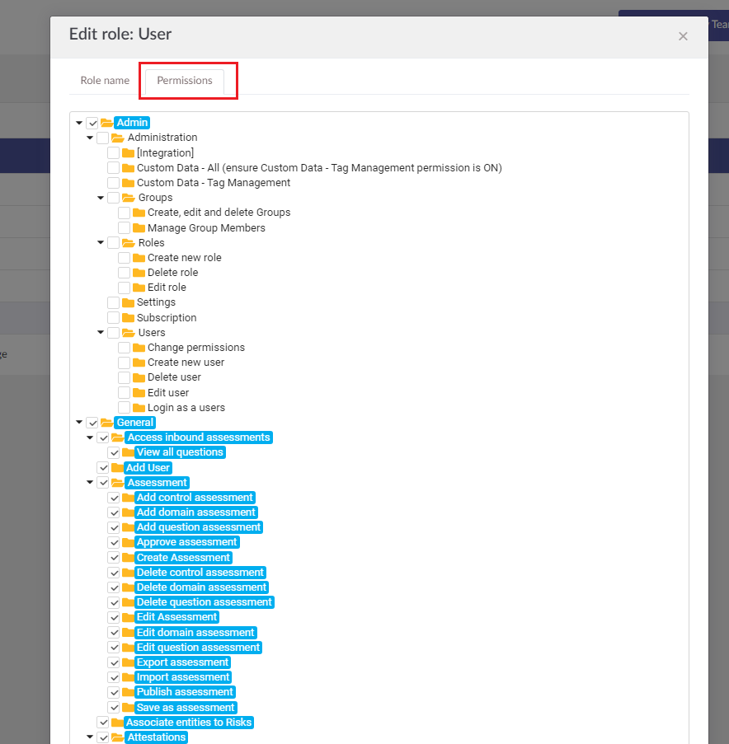Enable the Login as a users checkbox
The height and width of the screenshot is (744, 729).
(124, 408)
